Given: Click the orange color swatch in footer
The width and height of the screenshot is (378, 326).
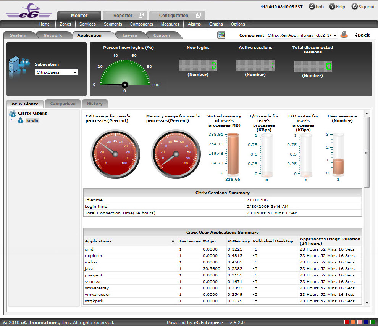Looking at the screenshot, I should pyautogui.click(x=353, y=322).
